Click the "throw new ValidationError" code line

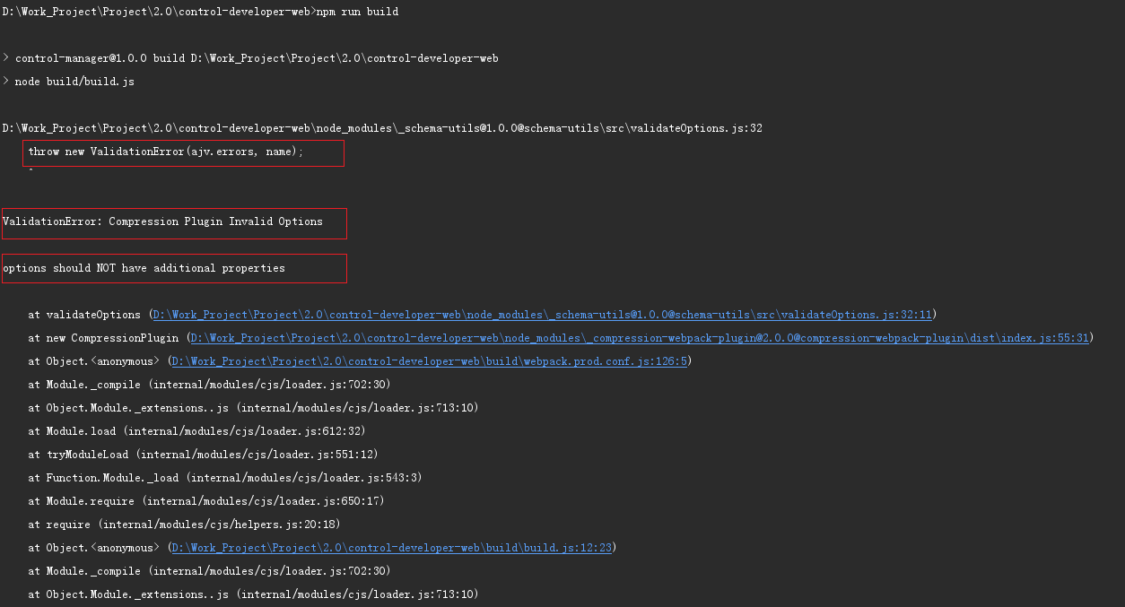click(x=166, y=152)
